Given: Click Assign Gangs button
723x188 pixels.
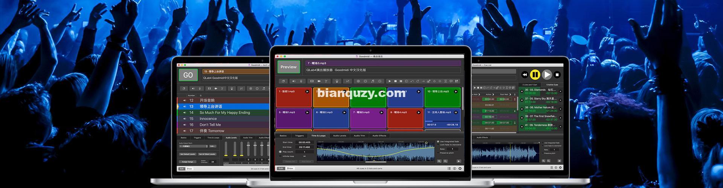Looking at the screenshot, I should click(188, 162).
